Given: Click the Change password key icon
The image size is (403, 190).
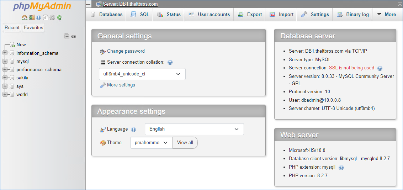Looking at the screenshot, I should coord(102,52).
